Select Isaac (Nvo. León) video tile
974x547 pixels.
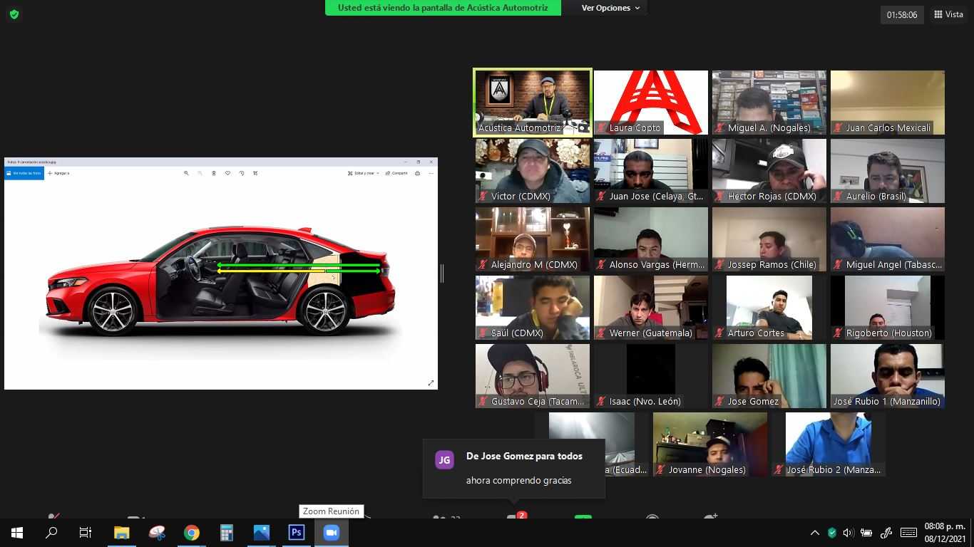click(x=651, y=376)
